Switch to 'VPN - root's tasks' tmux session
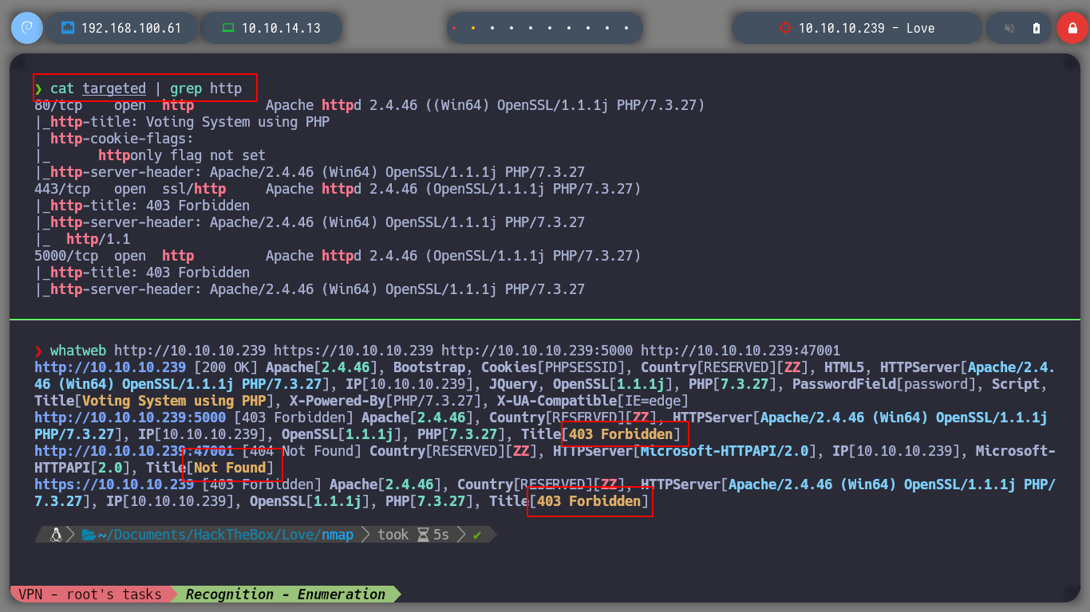This screenshot has height=612, width=1090. click(x=90, y=594)
